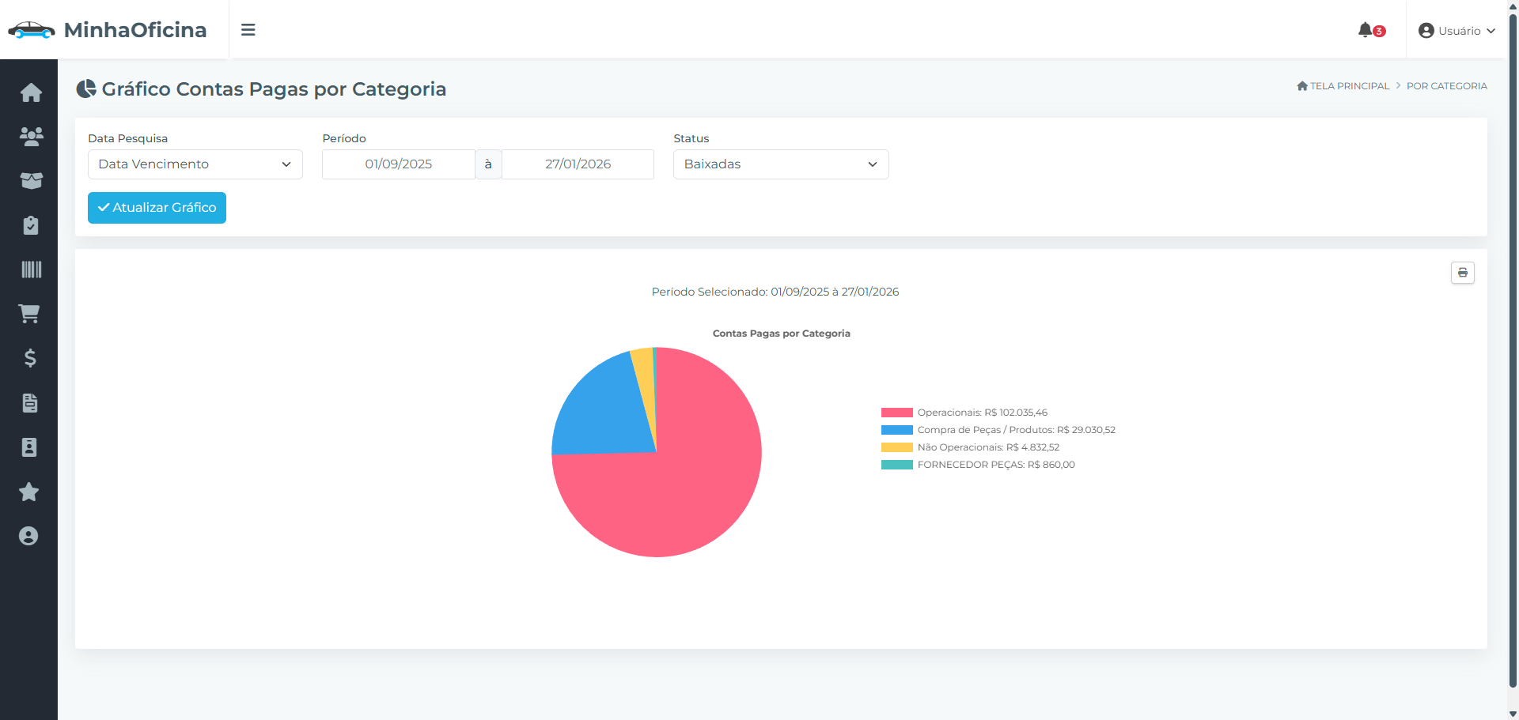Expand the Data Vencimento dropdown
Viewport: 1519px width, 720px height.
click(195, 164)
